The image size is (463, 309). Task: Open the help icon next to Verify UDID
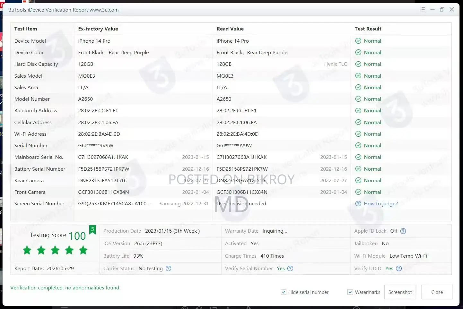pyautogui.click(x=399, y=269)
